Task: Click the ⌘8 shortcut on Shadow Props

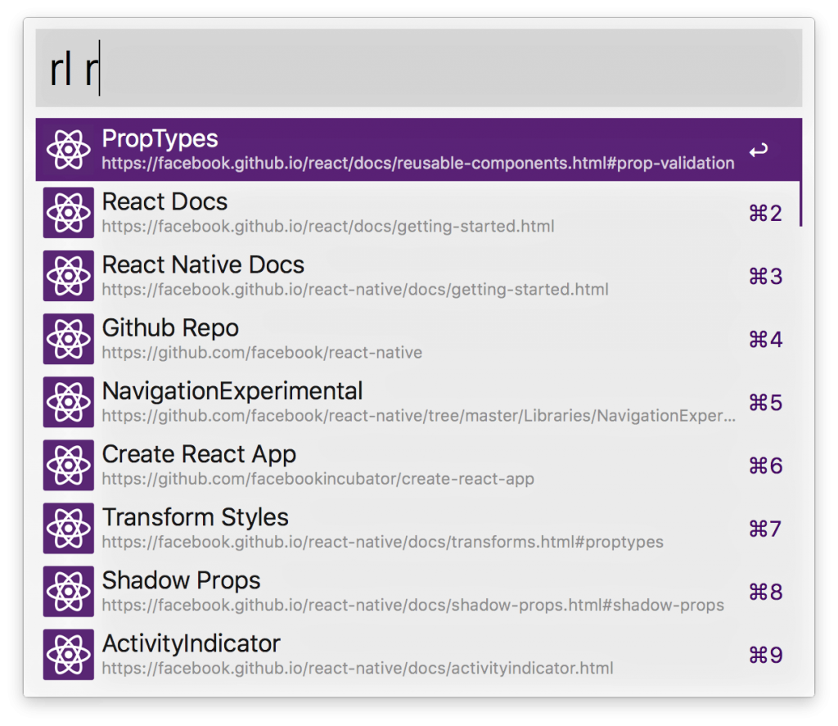Action: click(765, 592)
